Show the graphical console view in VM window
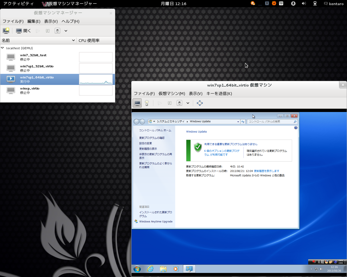This screenshot has height=277, width=347. (x=137, y=103)
